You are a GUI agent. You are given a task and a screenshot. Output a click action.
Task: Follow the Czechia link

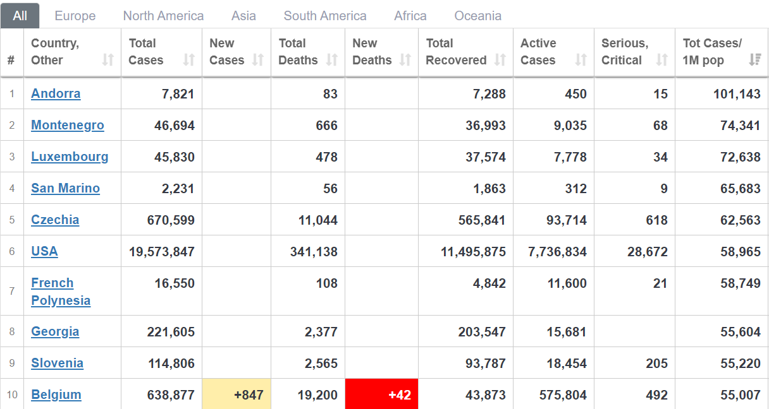point(55,220)
